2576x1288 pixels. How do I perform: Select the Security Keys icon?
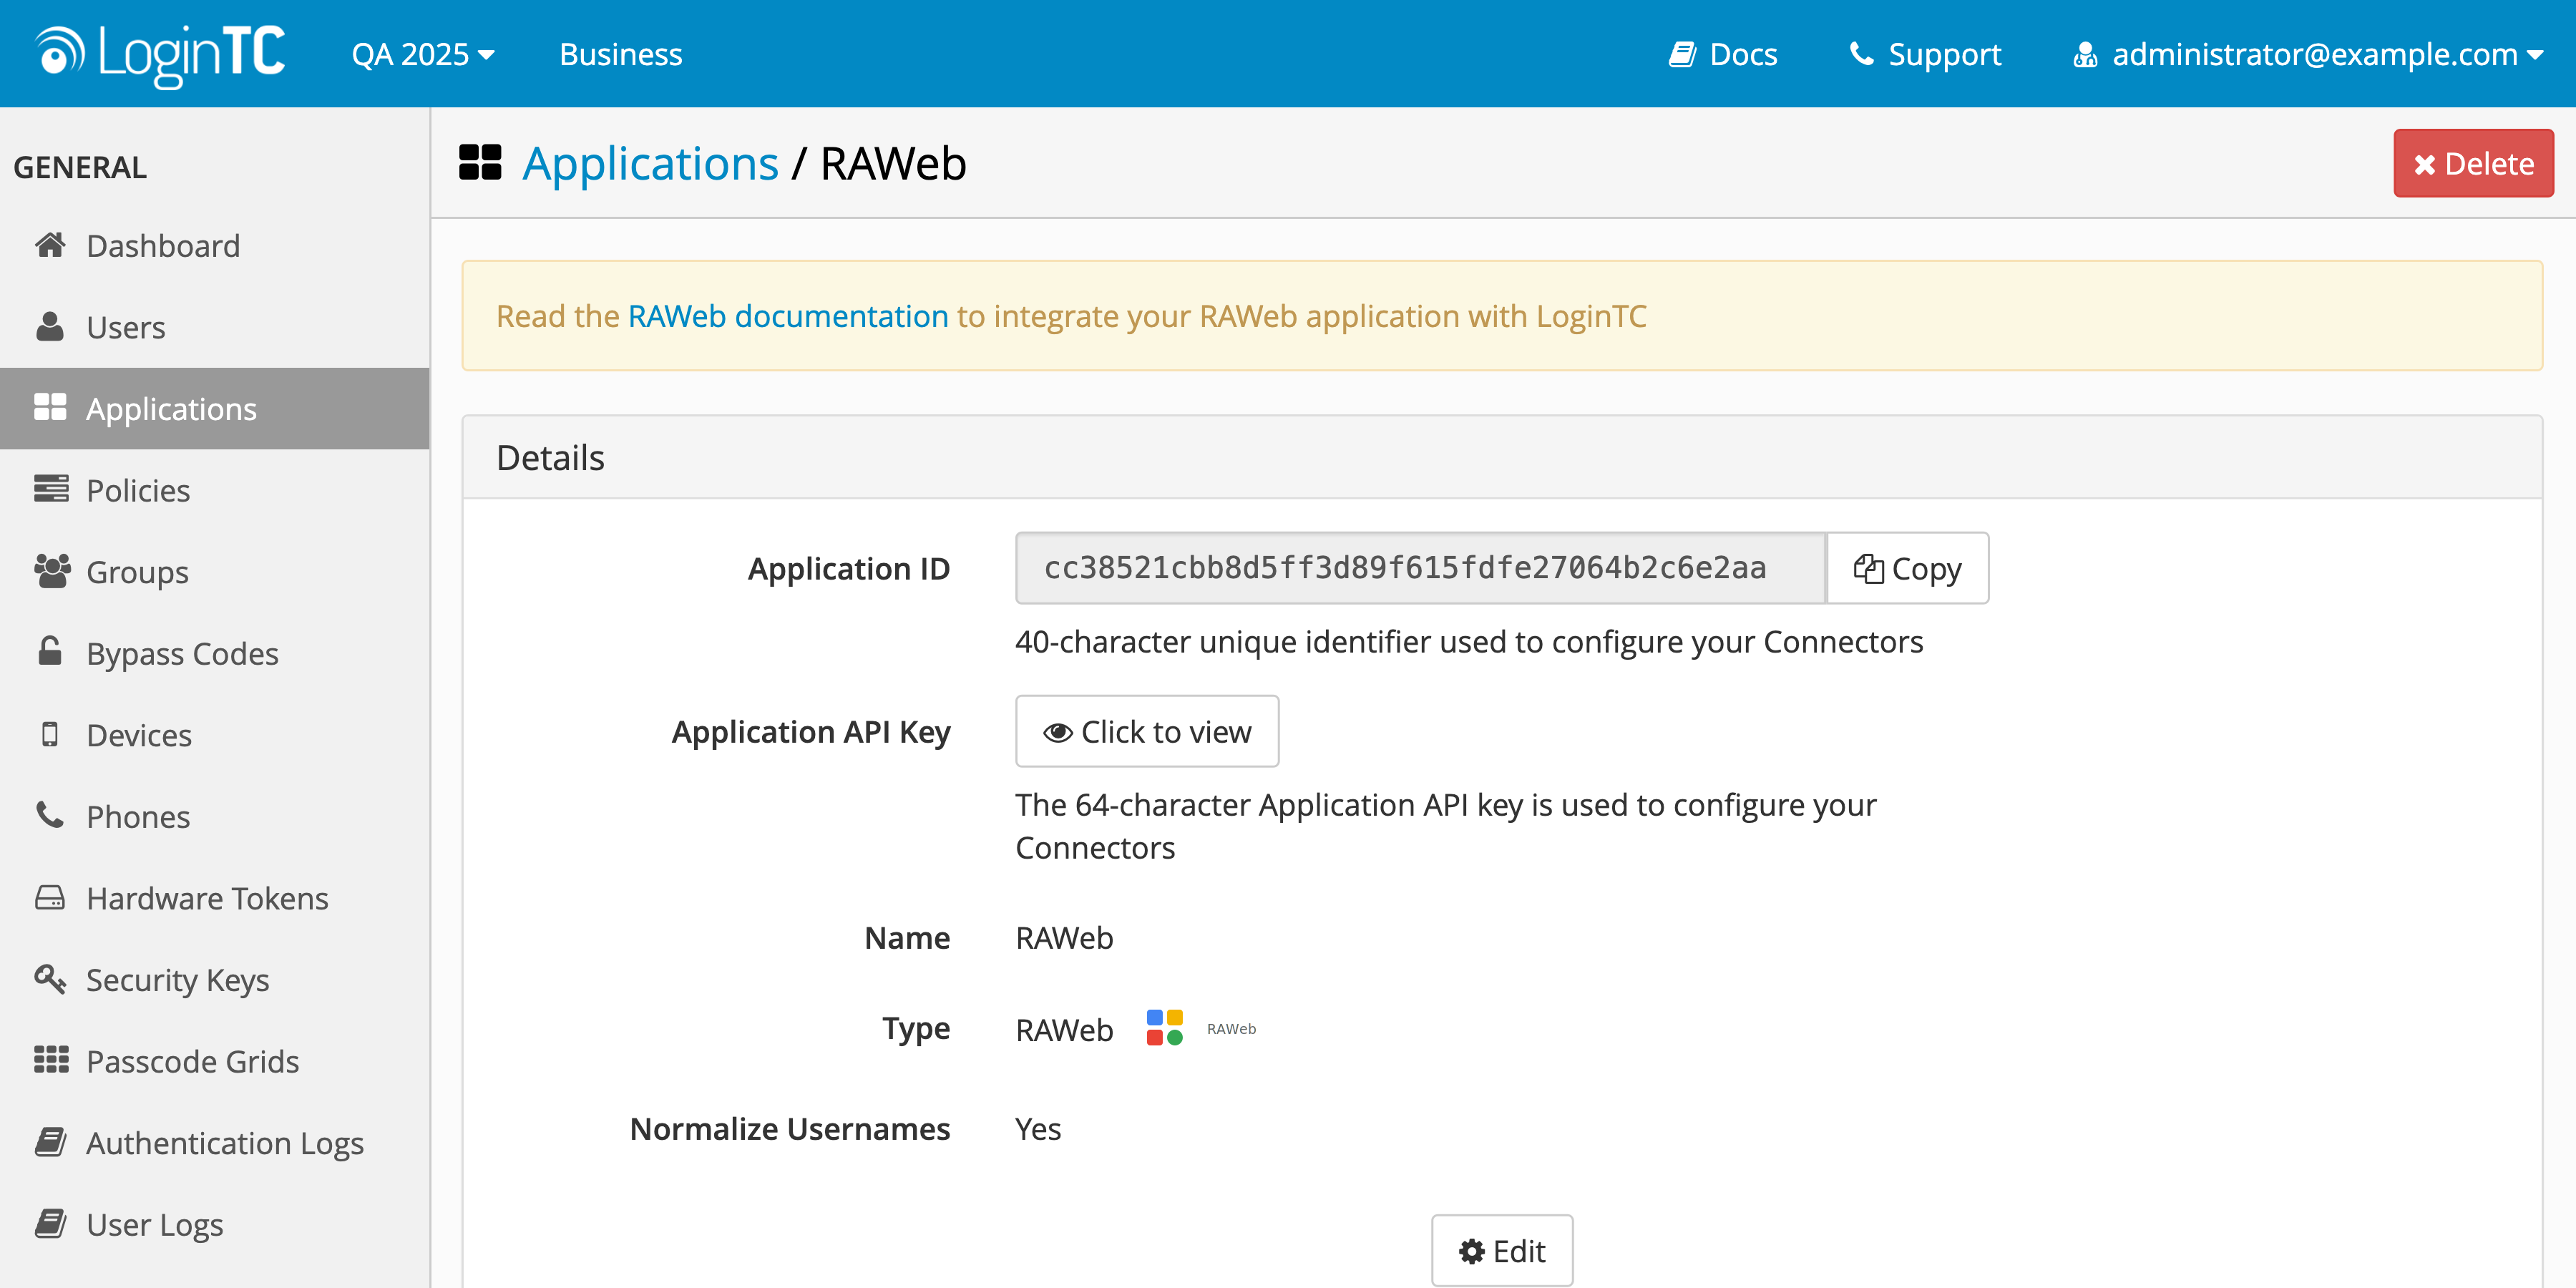pos(50,979)
